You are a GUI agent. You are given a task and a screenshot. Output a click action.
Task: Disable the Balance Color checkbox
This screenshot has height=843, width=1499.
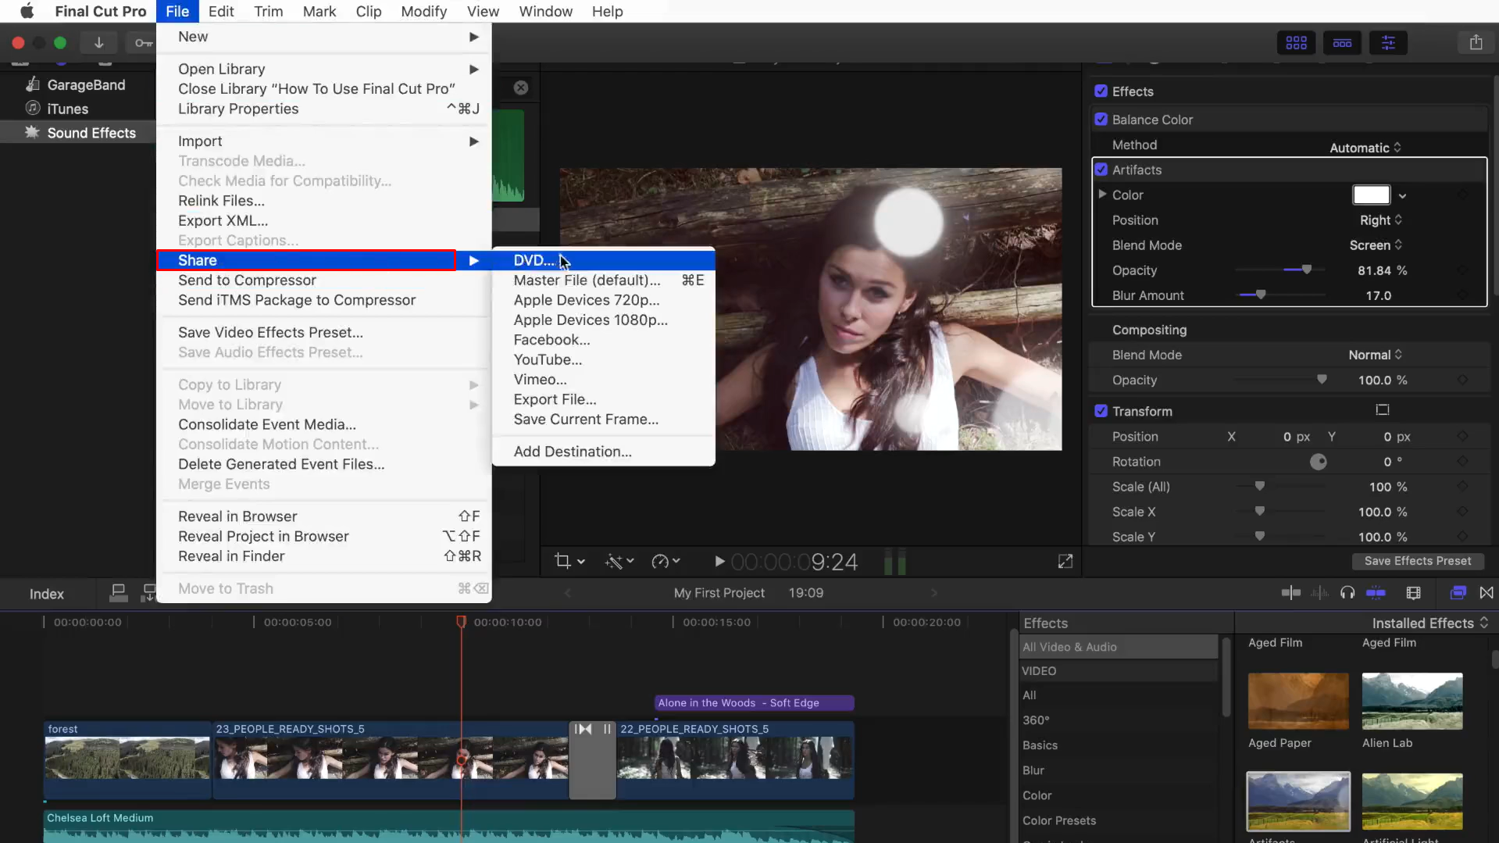tap(1101, 119)
